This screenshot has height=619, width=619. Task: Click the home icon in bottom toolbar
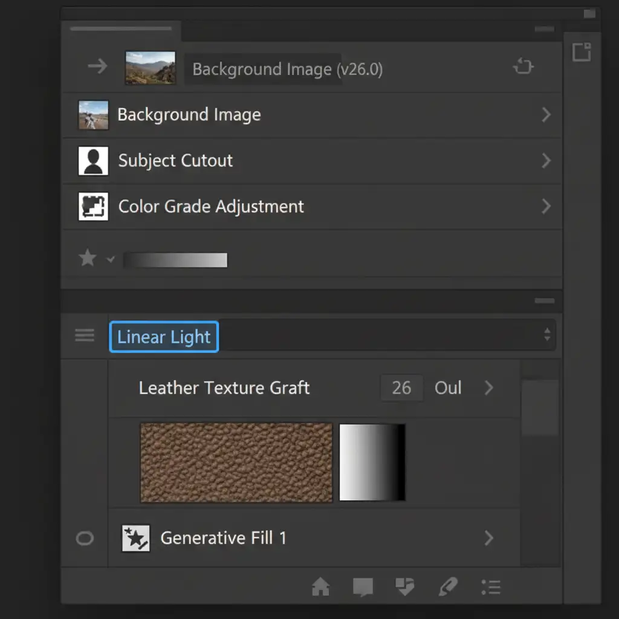tap(320, 586)
